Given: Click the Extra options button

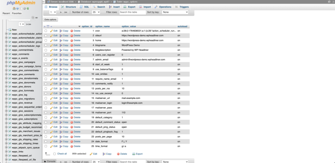Looking at the screenshot, I should [51, 20].
